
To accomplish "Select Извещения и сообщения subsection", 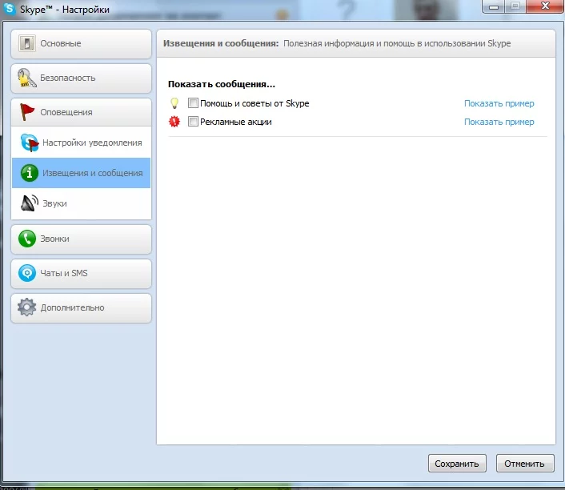I will tap(81, 173).
